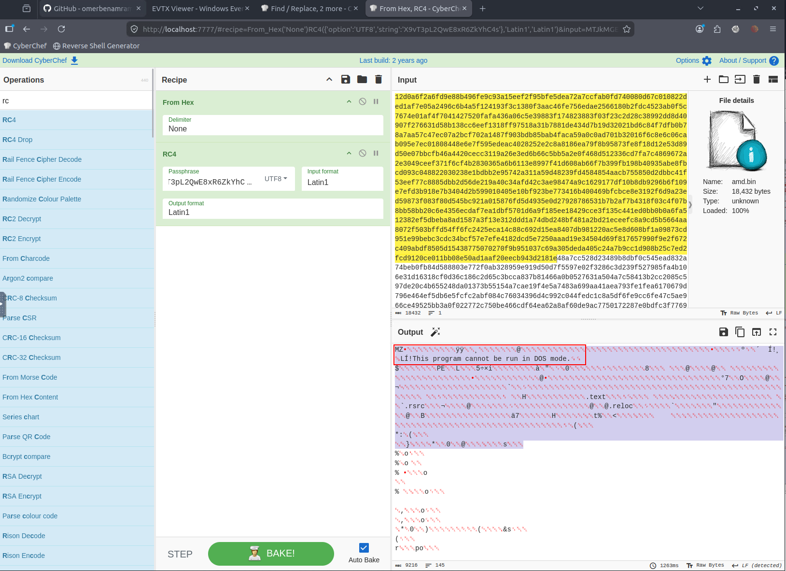Toggle the browser sidebar icon

[x=9, y=29]
